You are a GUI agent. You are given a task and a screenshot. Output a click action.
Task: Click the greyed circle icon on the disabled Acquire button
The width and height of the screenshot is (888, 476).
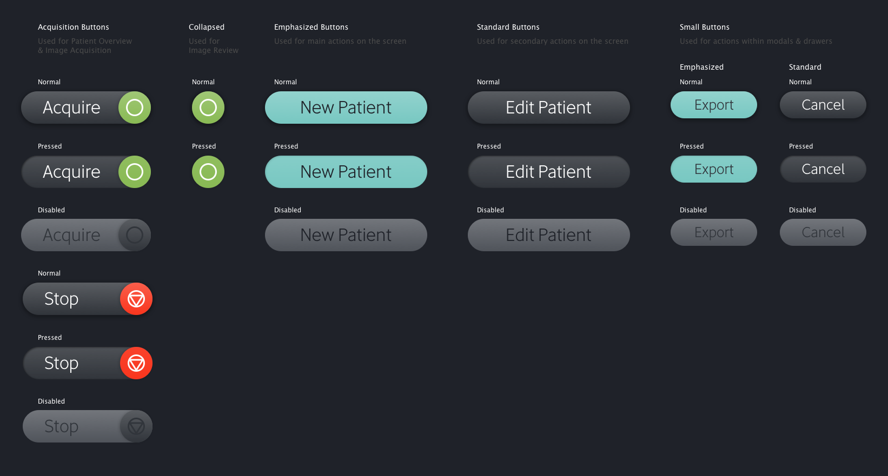(x=135, y=235)
